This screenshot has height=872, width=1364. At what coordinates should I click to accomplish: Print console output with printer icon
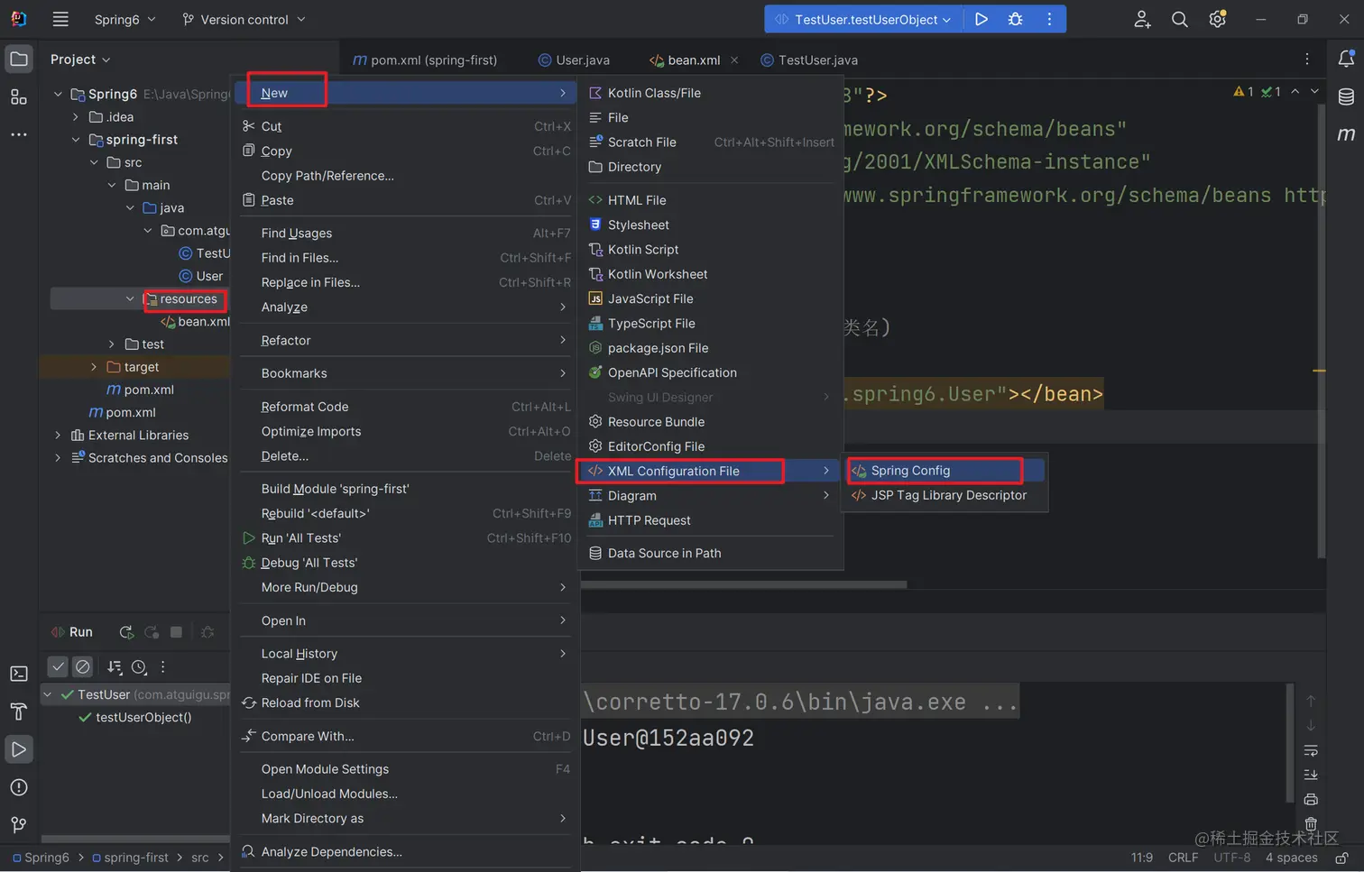point(1311,800)
